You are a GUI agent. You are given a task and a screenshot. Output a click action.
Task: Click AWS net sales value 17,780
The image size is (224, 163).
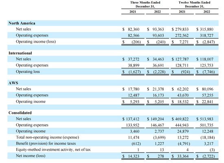pyautogui.click(x=134, y=89)
